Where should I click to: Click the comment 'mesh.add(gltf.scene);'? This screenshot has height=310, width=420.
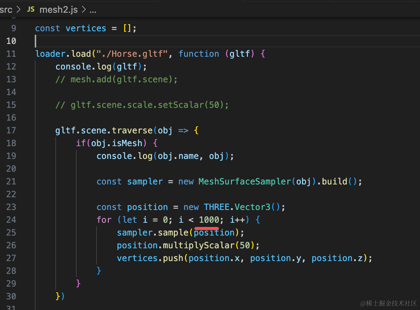pos(124,79)
